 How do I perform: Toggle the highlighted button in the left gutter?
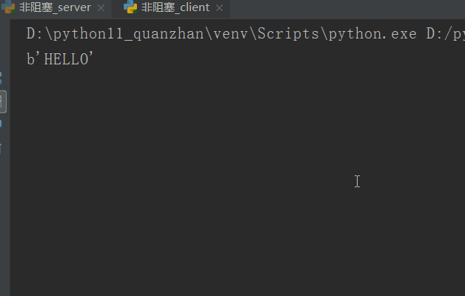3,101
